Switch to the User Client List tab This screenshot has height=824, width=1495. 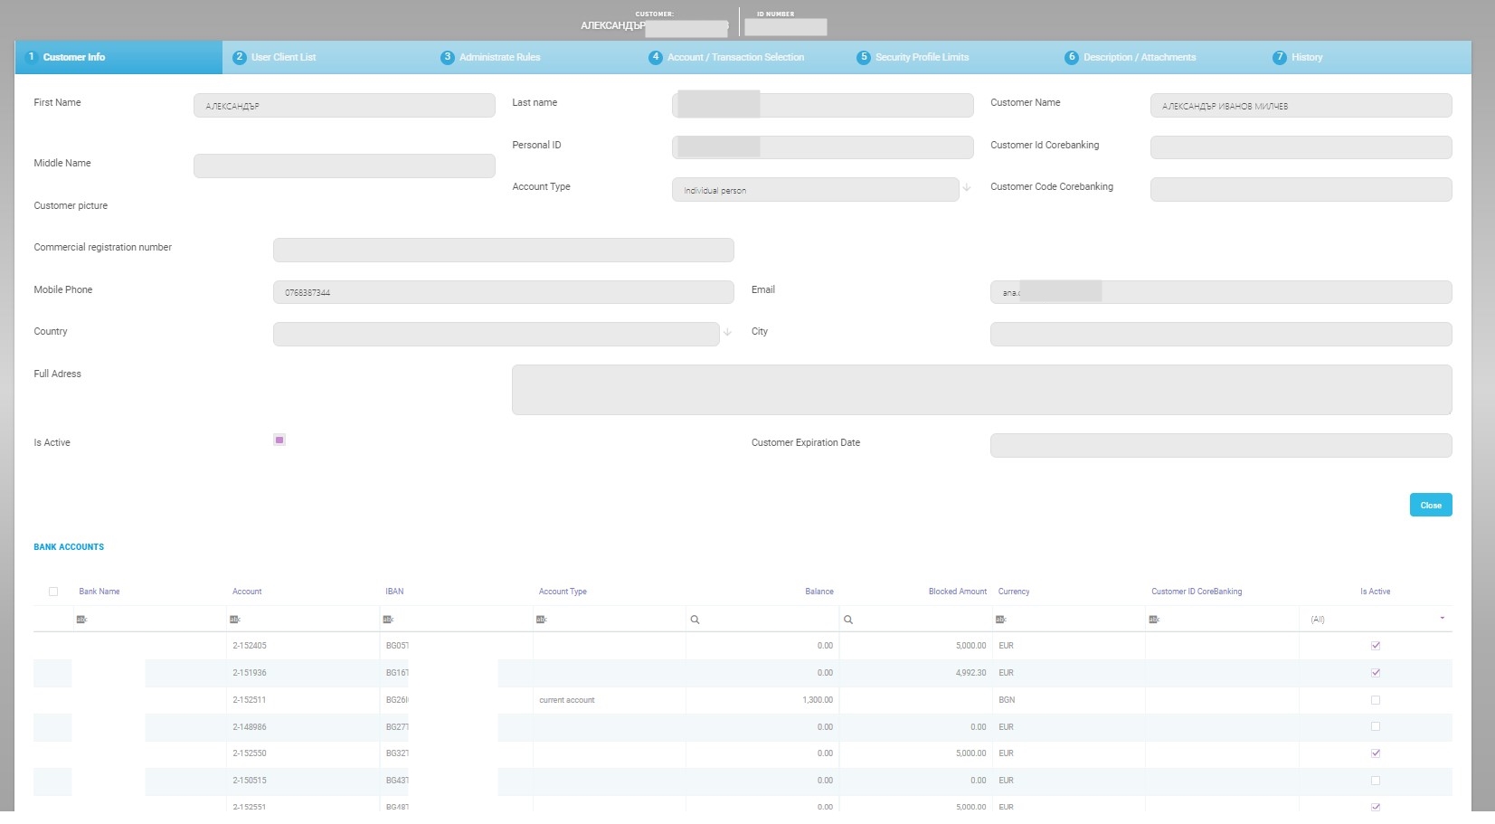283,57
